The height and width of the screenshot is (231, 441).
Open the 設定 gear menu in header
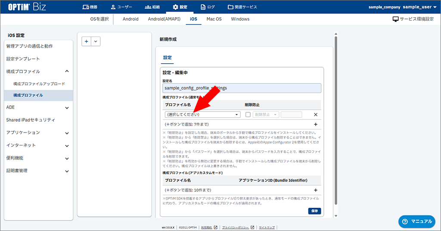pos(180,7)
